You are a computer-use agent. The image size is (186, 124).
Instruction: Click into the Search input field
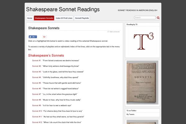pyautogui.click(x=145, y=18)
